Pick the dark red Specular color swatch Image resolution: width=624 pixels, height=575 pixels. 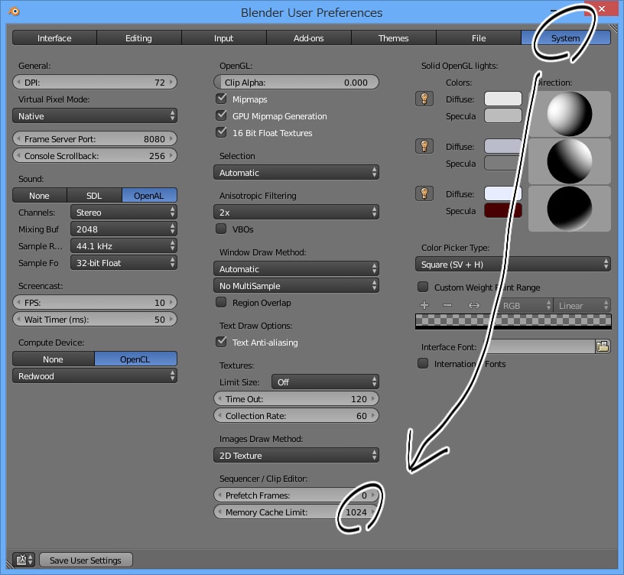point(503,210)
